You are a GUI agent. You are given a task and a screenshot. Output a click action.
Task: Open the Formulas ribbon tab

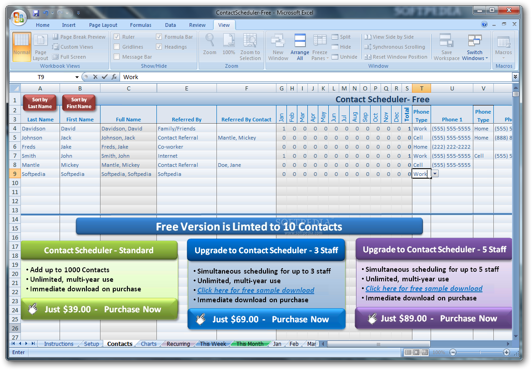coord(141,25)
